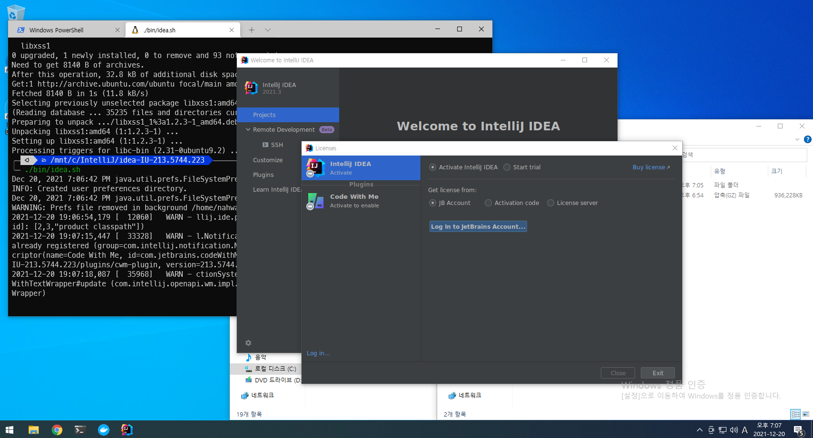This screenshot has width=813, height=438.
Task: Collapse the Remote Development section chevron
Action: pos(248,129)
